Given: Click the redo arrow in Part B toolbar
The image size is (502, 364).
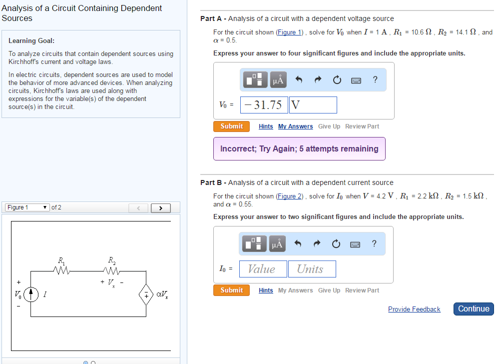Looking at the screenshot, I should click(317, 243).
